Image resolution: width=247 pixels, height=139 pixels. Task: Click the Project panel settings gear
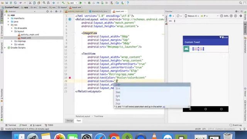click(x=56, y=11)
